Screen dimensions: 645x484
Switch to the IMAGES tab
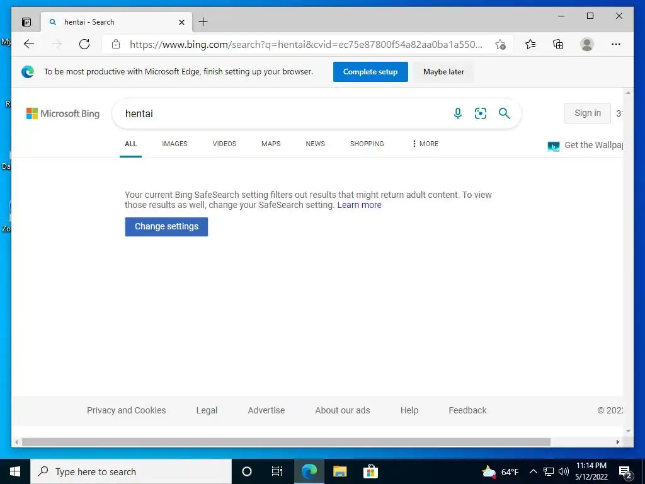click(175, 144)
